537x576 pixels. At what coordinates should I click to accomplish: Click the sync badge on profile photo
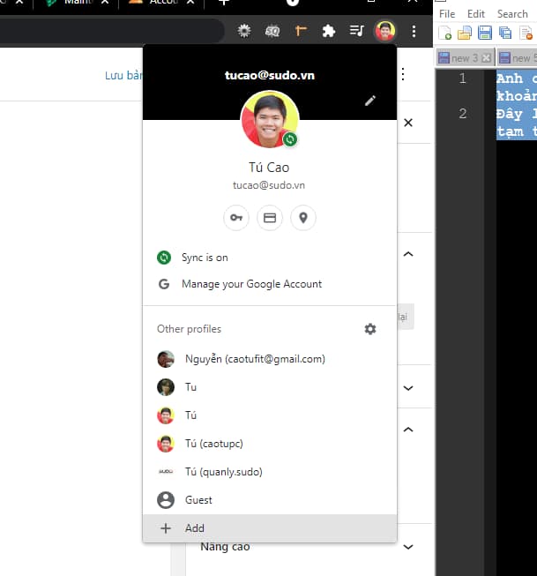(x=290, y=139)
